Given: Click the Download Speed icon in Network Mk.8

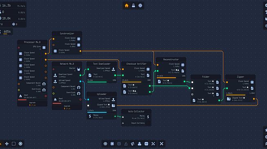Looking at the screenshot, I should click(x=55, y=75).
